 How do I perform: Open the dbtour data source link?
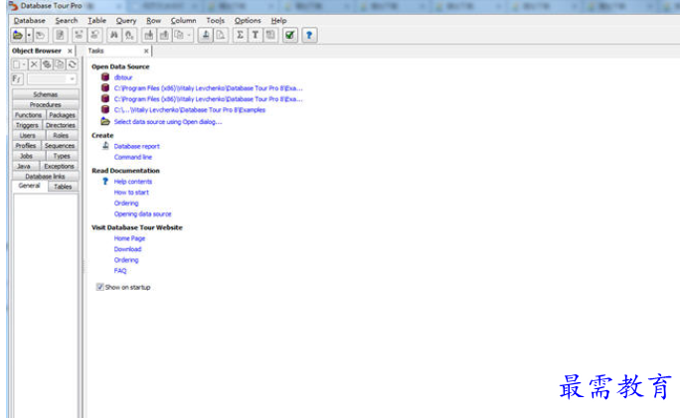tap(123, 77)
